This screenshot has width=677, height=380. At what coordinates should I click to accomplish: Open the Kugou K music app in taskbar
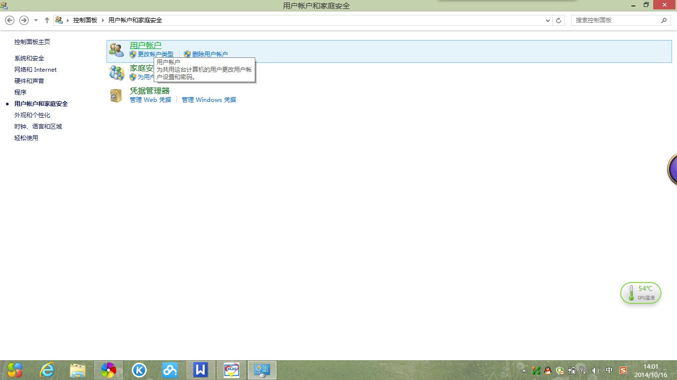point(139,370)
